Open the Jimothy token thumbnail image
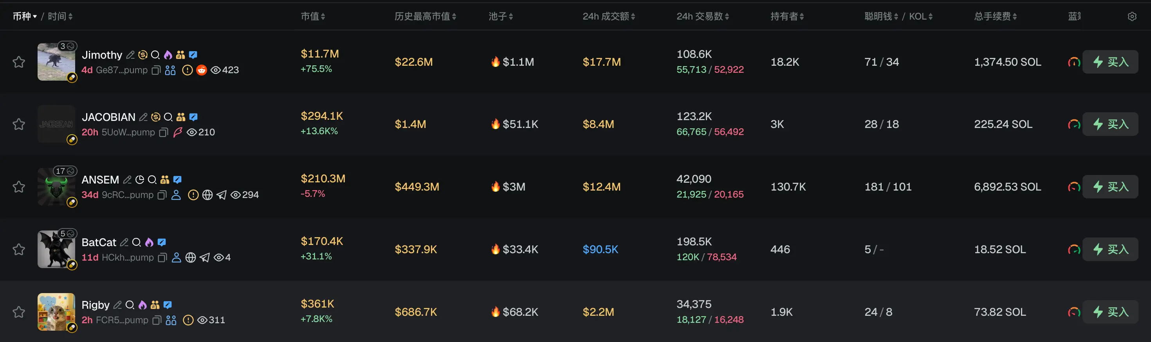 click(x=56, y=61)
